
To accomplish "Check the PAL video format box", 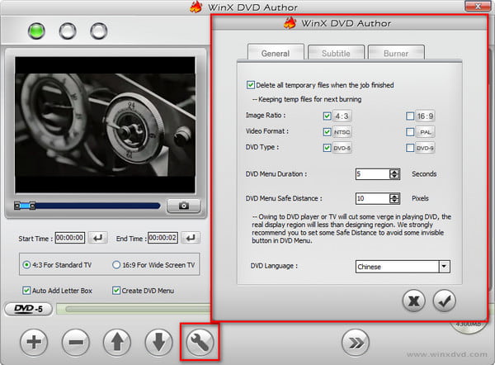I will [x=410, y=132].
